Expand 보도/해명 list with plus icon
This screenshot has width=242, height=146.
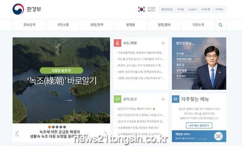[x=163, y=43]
